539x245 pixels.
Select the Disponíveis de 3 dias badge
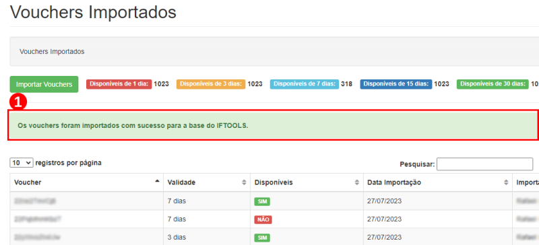point(211,84)
